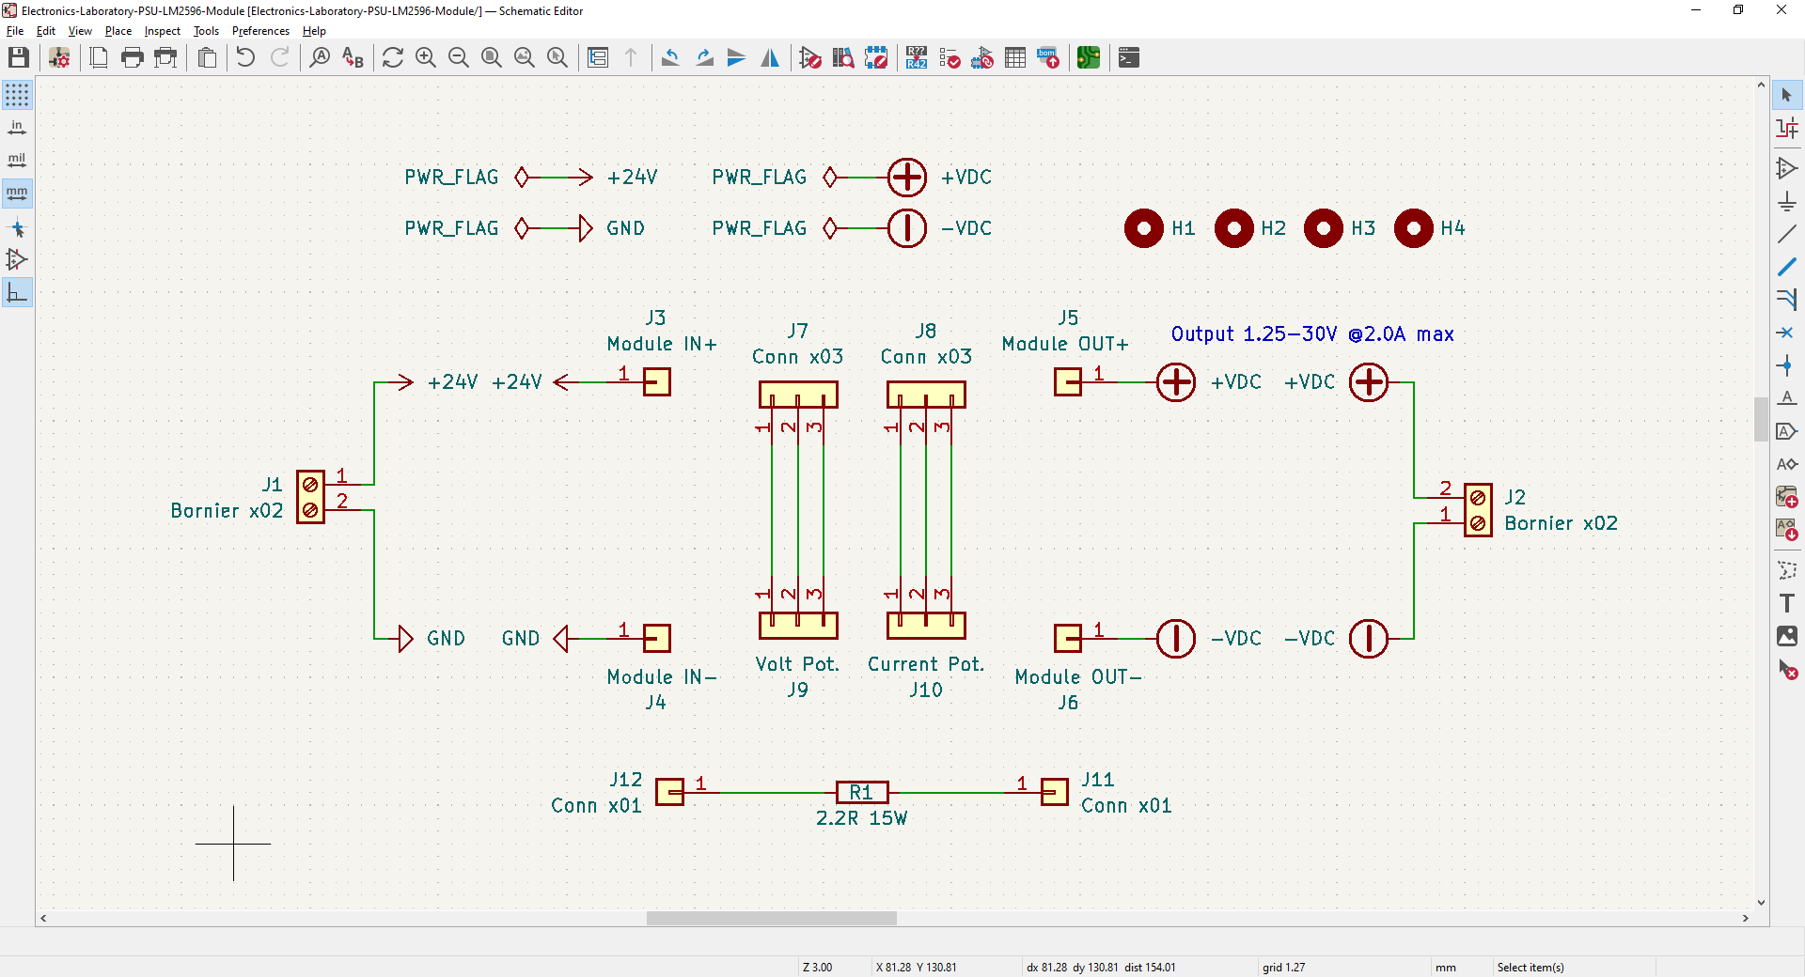
Task: Click the Plot icon beside Print
Action: click(166, 57)
